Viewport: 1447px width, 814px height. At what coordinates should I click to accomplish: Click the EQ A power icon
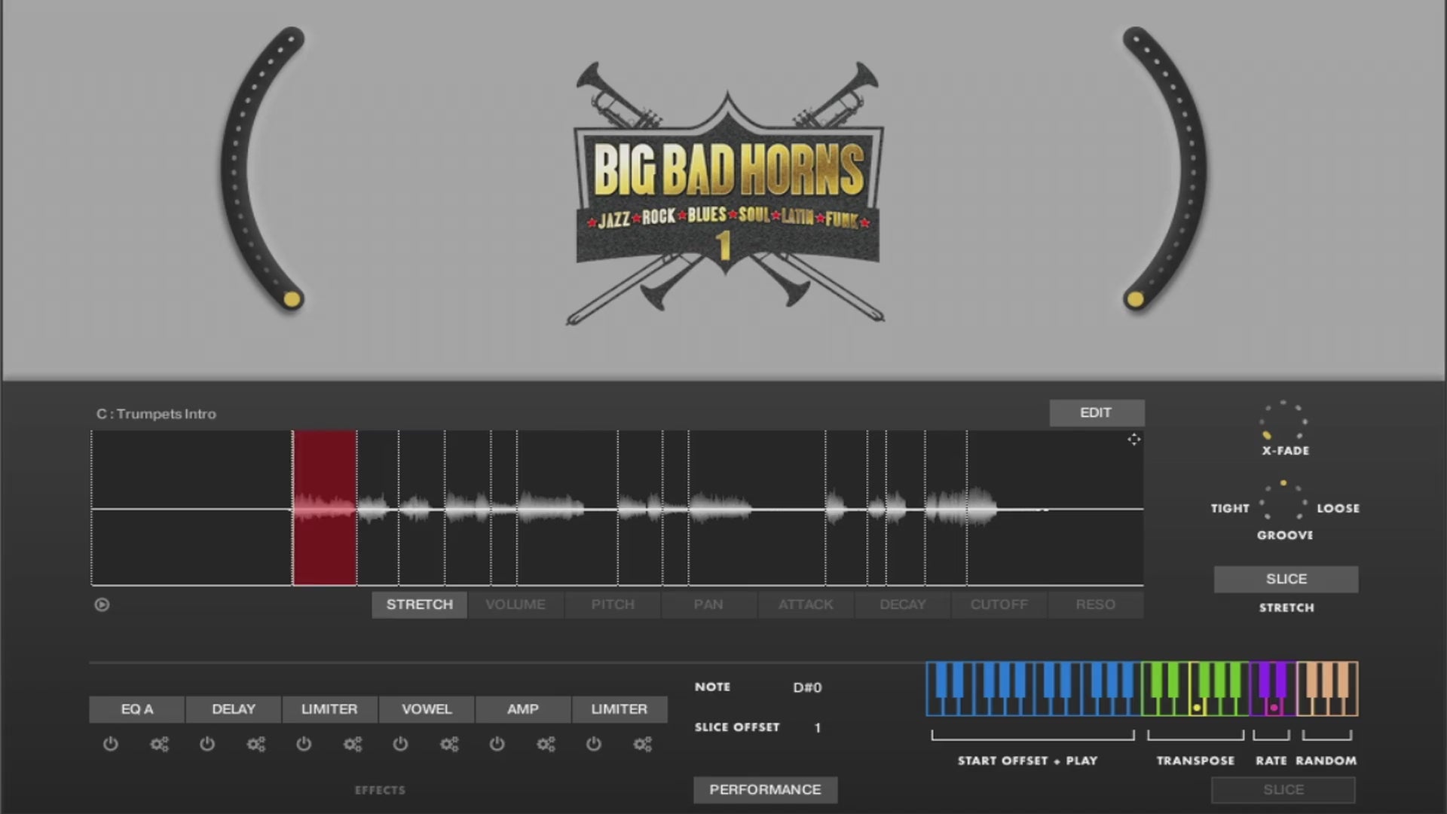click(111, 745)
